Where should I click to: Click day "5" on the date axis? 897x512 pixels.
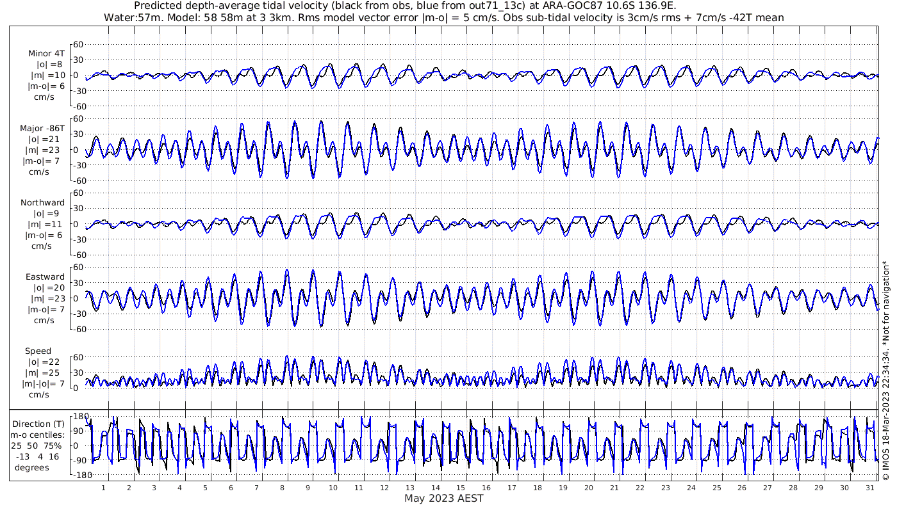pyautogui.click(x=205, y=488)
